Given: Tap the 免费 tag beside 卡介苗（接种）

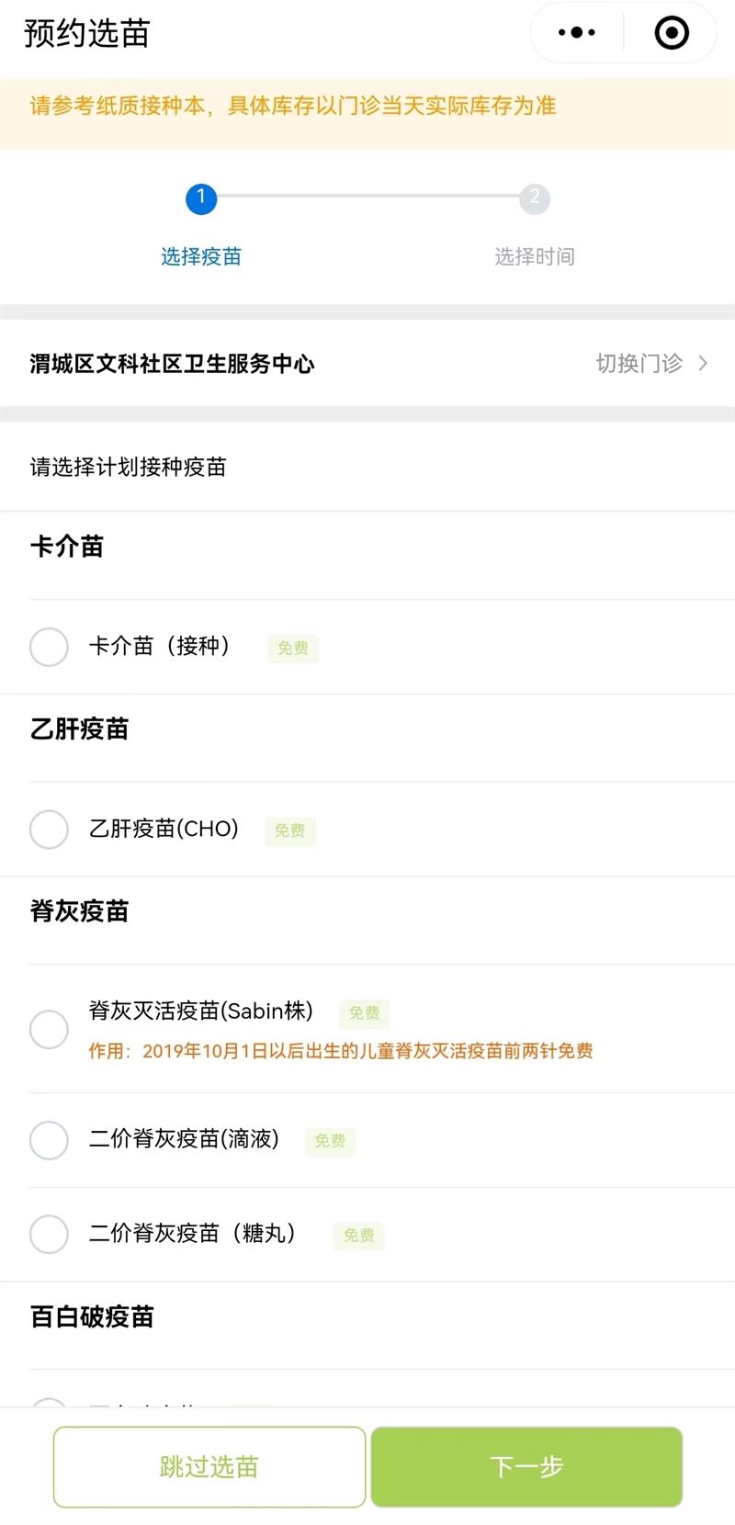Looking at the screenshot, I should 293,649.
